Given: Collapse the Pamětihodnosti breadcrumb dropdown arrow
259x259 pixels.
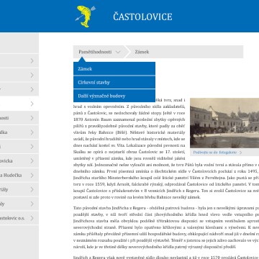Looking at the screenshot, I should pos(118,52).
